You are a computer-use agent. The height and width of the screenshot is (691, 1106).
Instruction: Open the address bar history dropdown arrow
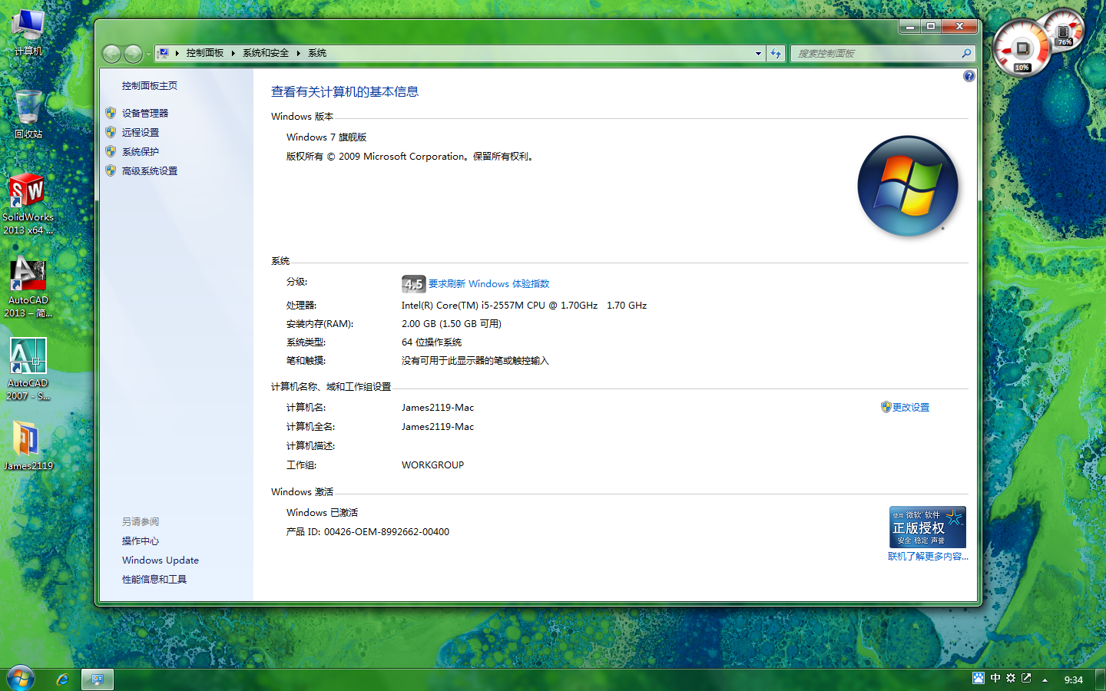[758, 53]
